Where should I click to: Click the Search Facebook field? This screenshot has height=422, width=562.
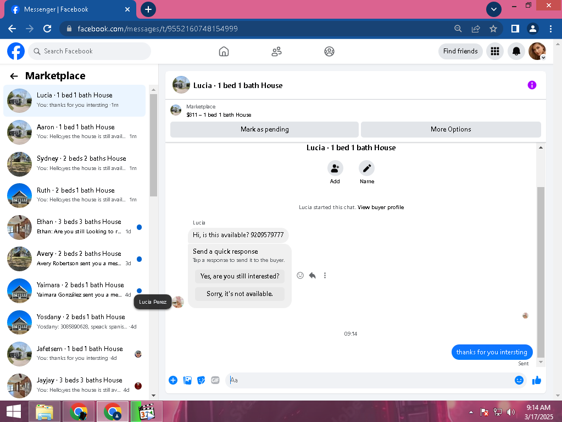pyautogui.click(x=90, y=51)
